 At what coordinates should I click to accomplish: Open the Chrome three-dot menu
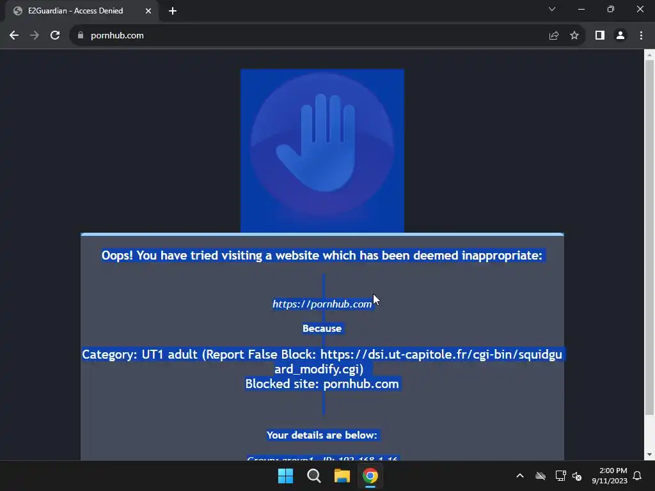coord(641,36)
